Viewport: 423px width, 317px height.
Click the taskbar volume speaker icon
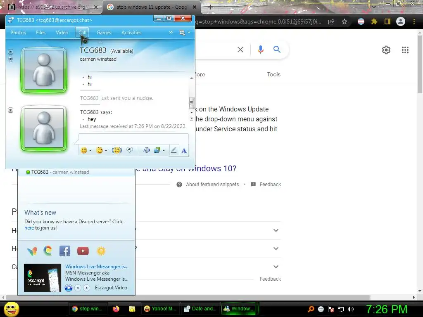pos(351,309)
